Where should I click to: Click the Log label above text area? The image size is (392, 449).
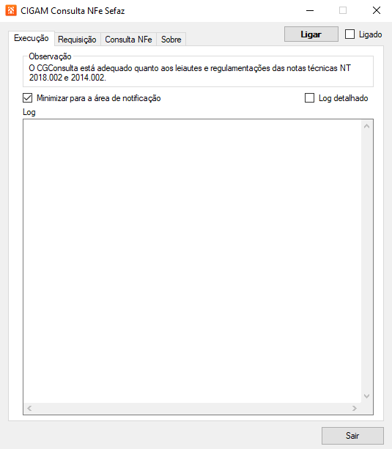point(29,112)
